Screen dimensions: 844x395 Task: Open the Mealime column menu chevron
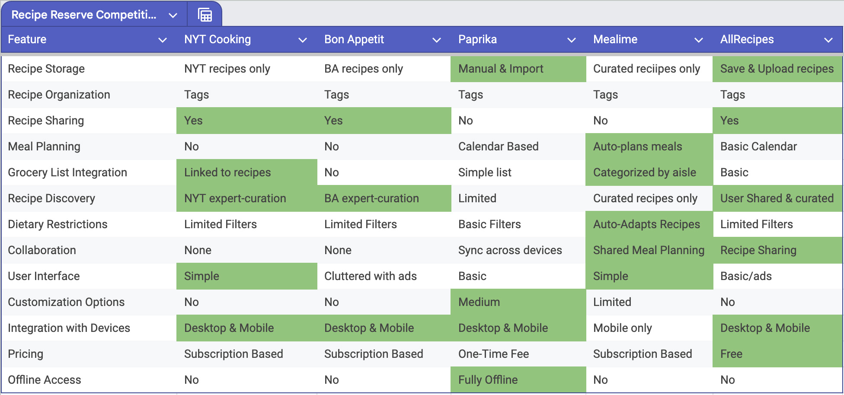[698, 40]
